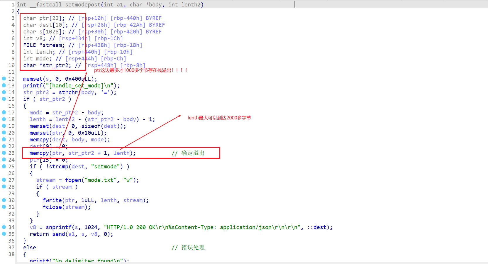The width and height of the screenshot is (488, 264).
Task: Click the blue dot next to line 27
Action: coord(4,180)
